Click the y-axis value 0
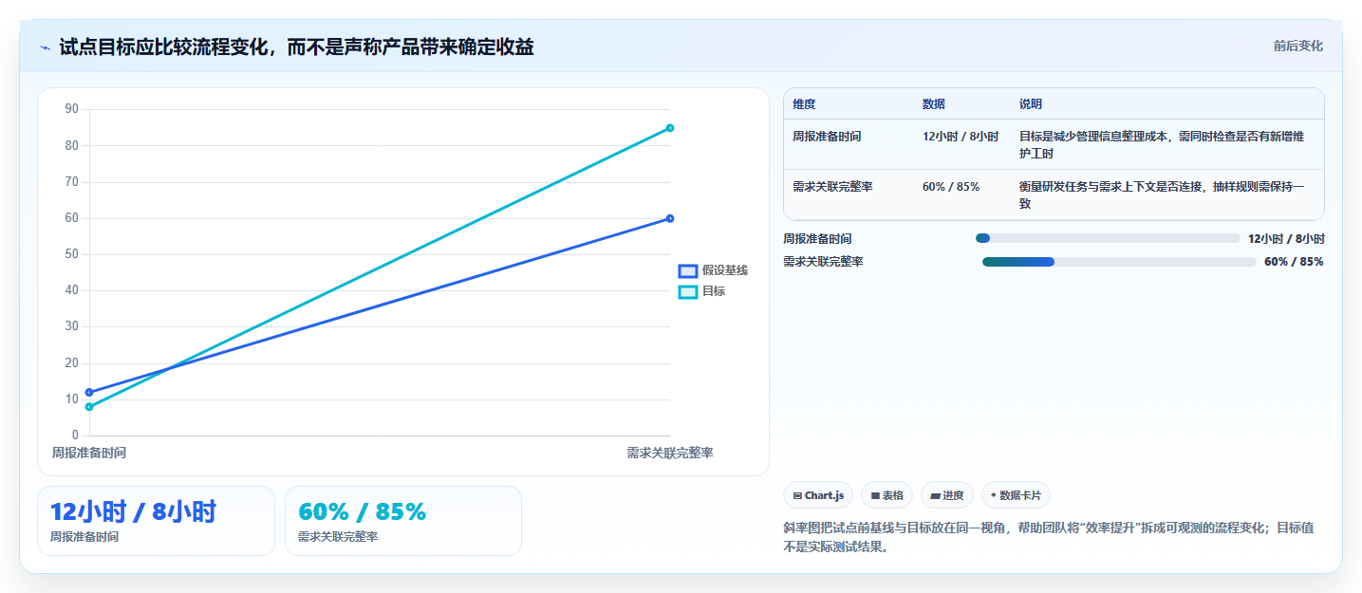1362x593 pixels. [75, 435]
